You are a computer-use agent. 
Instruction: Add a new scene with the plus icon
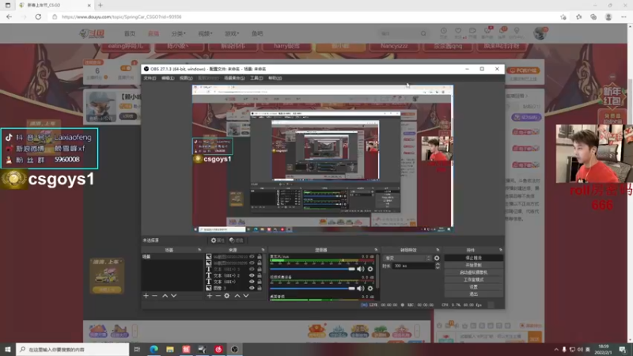(x=146, y=296)
